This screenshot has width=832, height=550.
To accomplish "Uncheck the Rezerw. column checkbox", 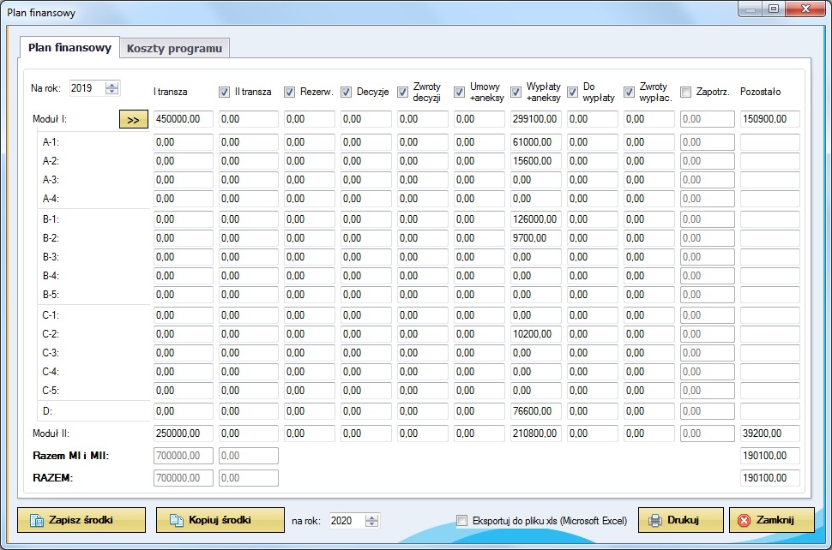I will (x=289, y=93).
